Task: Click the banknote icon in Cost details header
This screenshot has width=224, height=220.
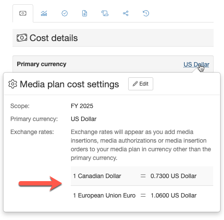Action: pyautogui.click(x=22, y=38)
